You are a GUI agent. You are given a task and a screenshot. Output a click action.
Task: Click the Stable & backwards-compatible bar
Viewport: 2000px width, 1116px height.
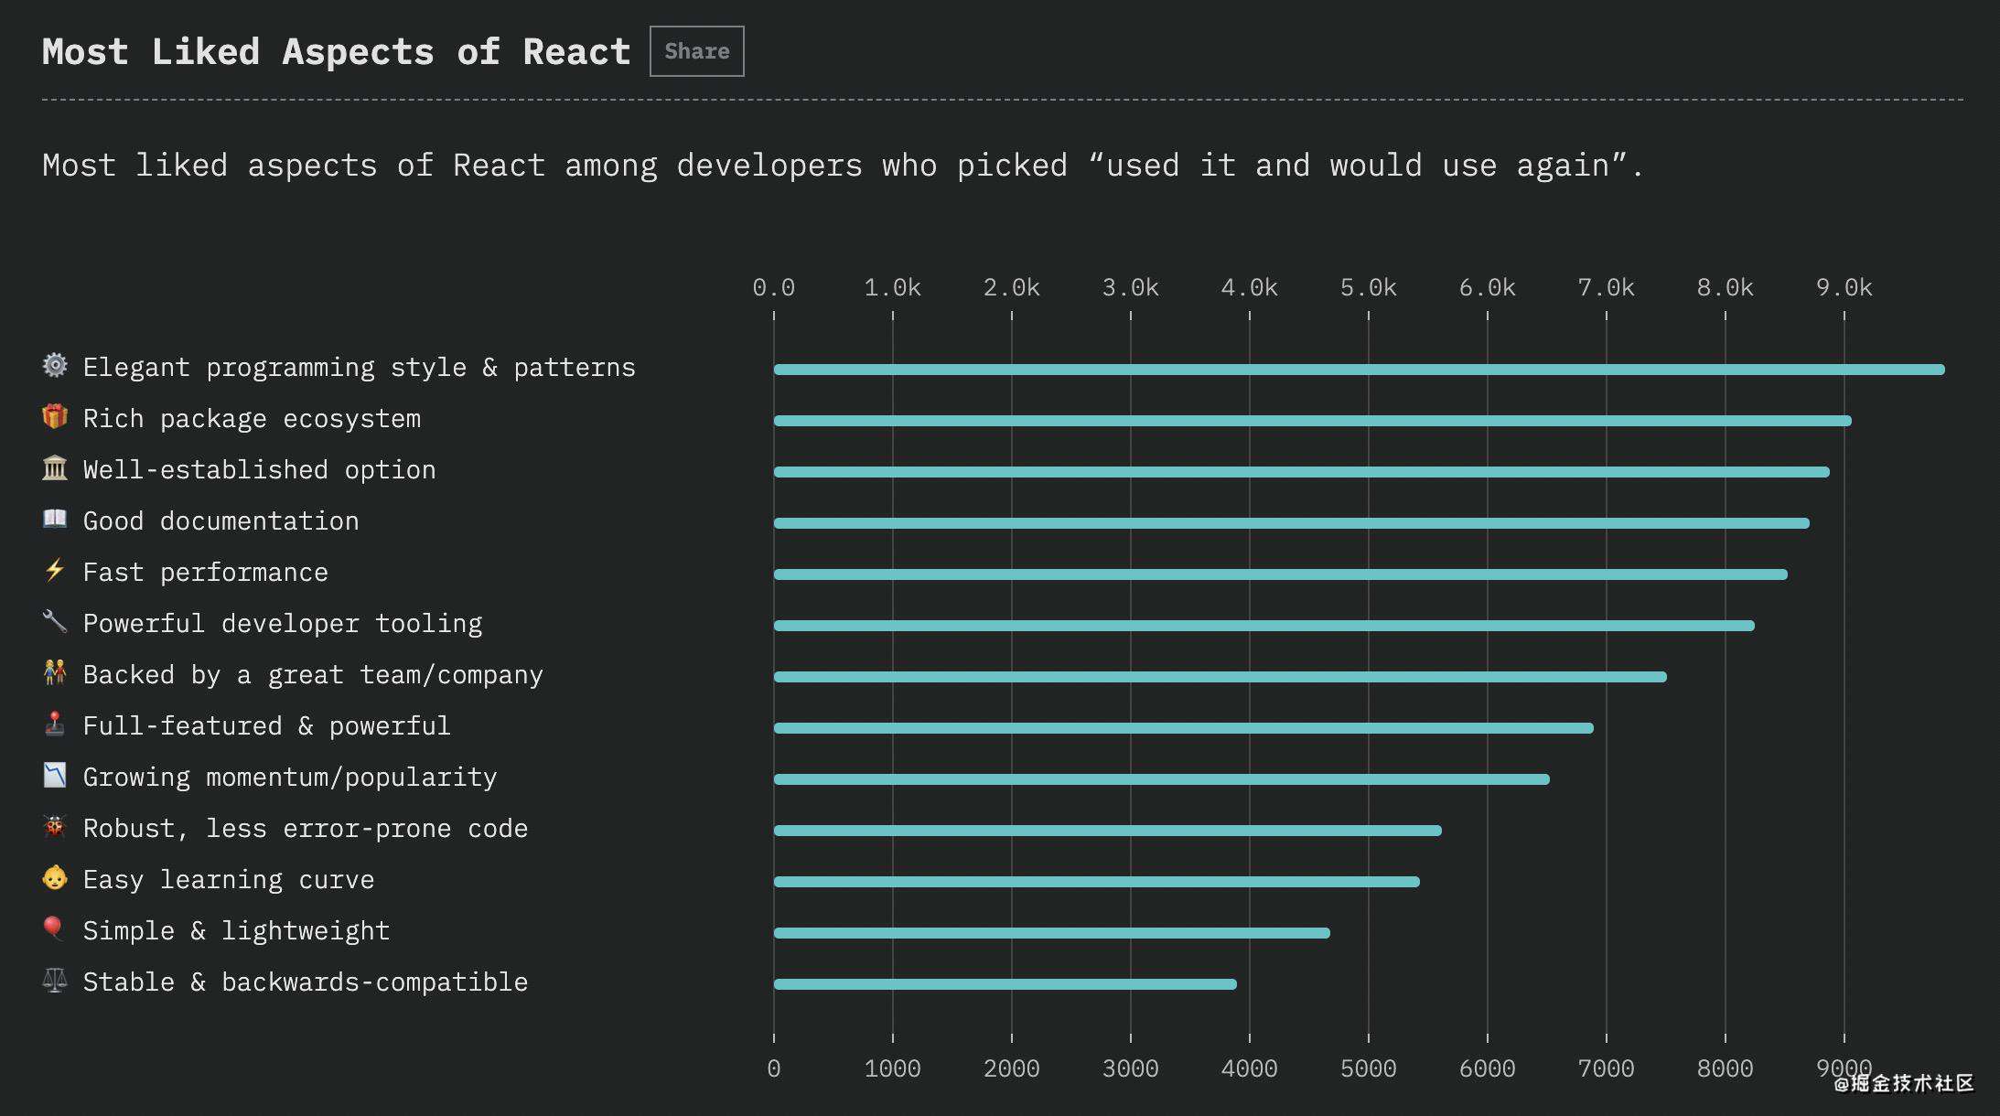click(x=1005, y=984)
